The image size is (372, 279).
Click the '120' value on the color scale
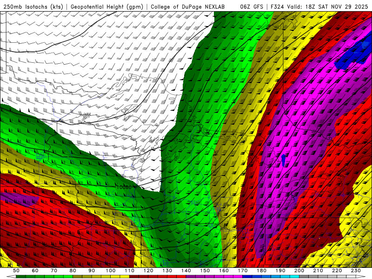pos(148,271)
